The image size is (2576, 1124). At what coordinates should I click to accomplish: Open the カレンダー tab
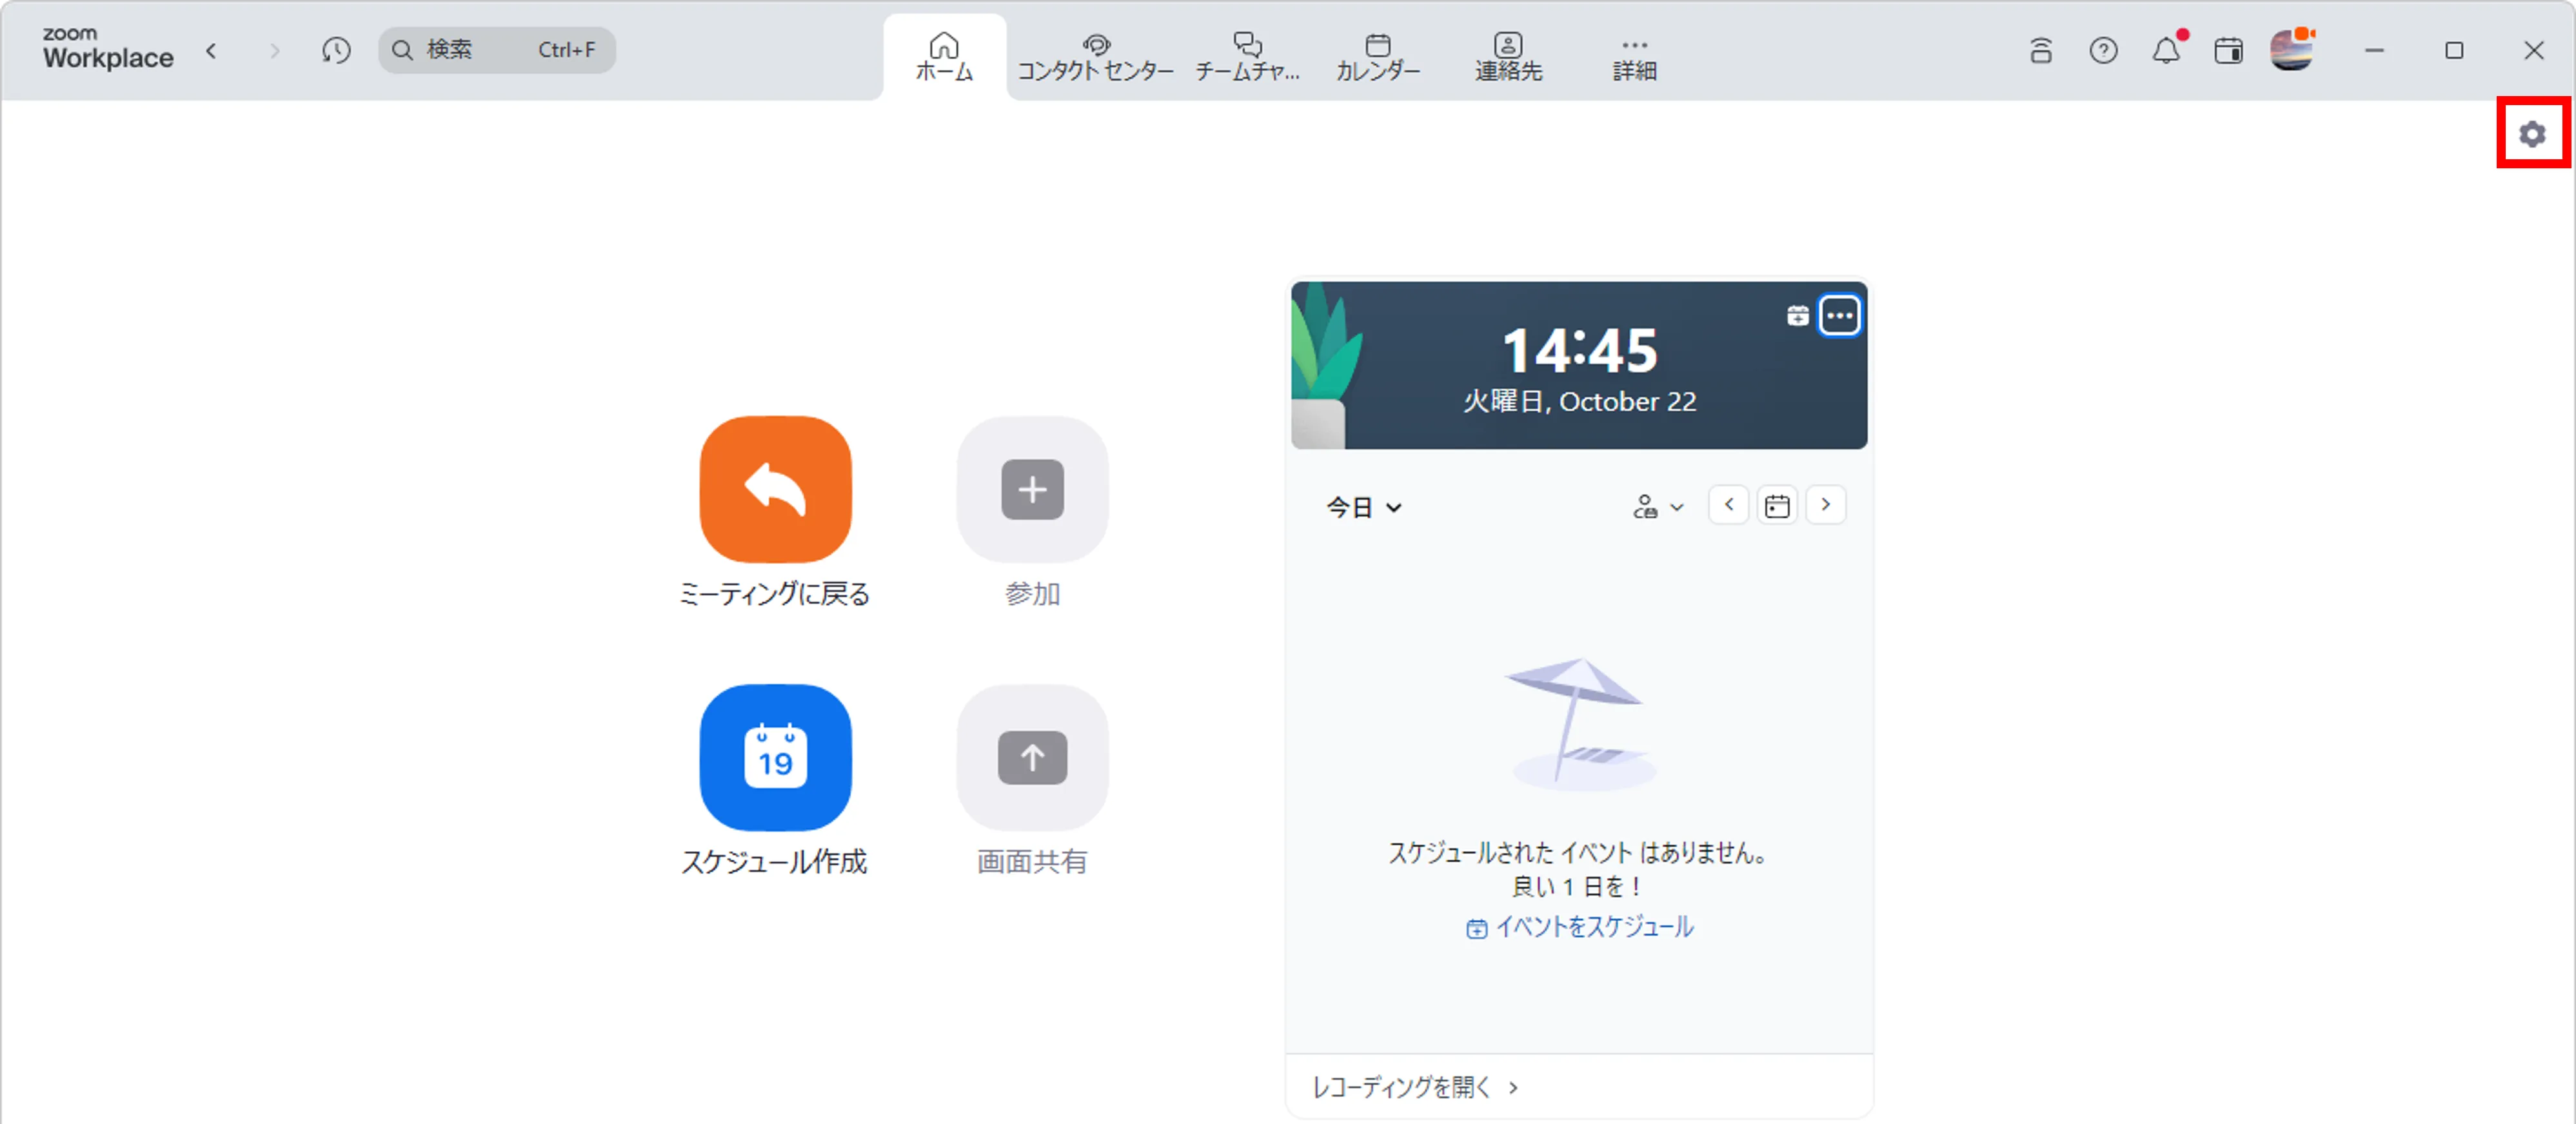tap(1377, 56)
